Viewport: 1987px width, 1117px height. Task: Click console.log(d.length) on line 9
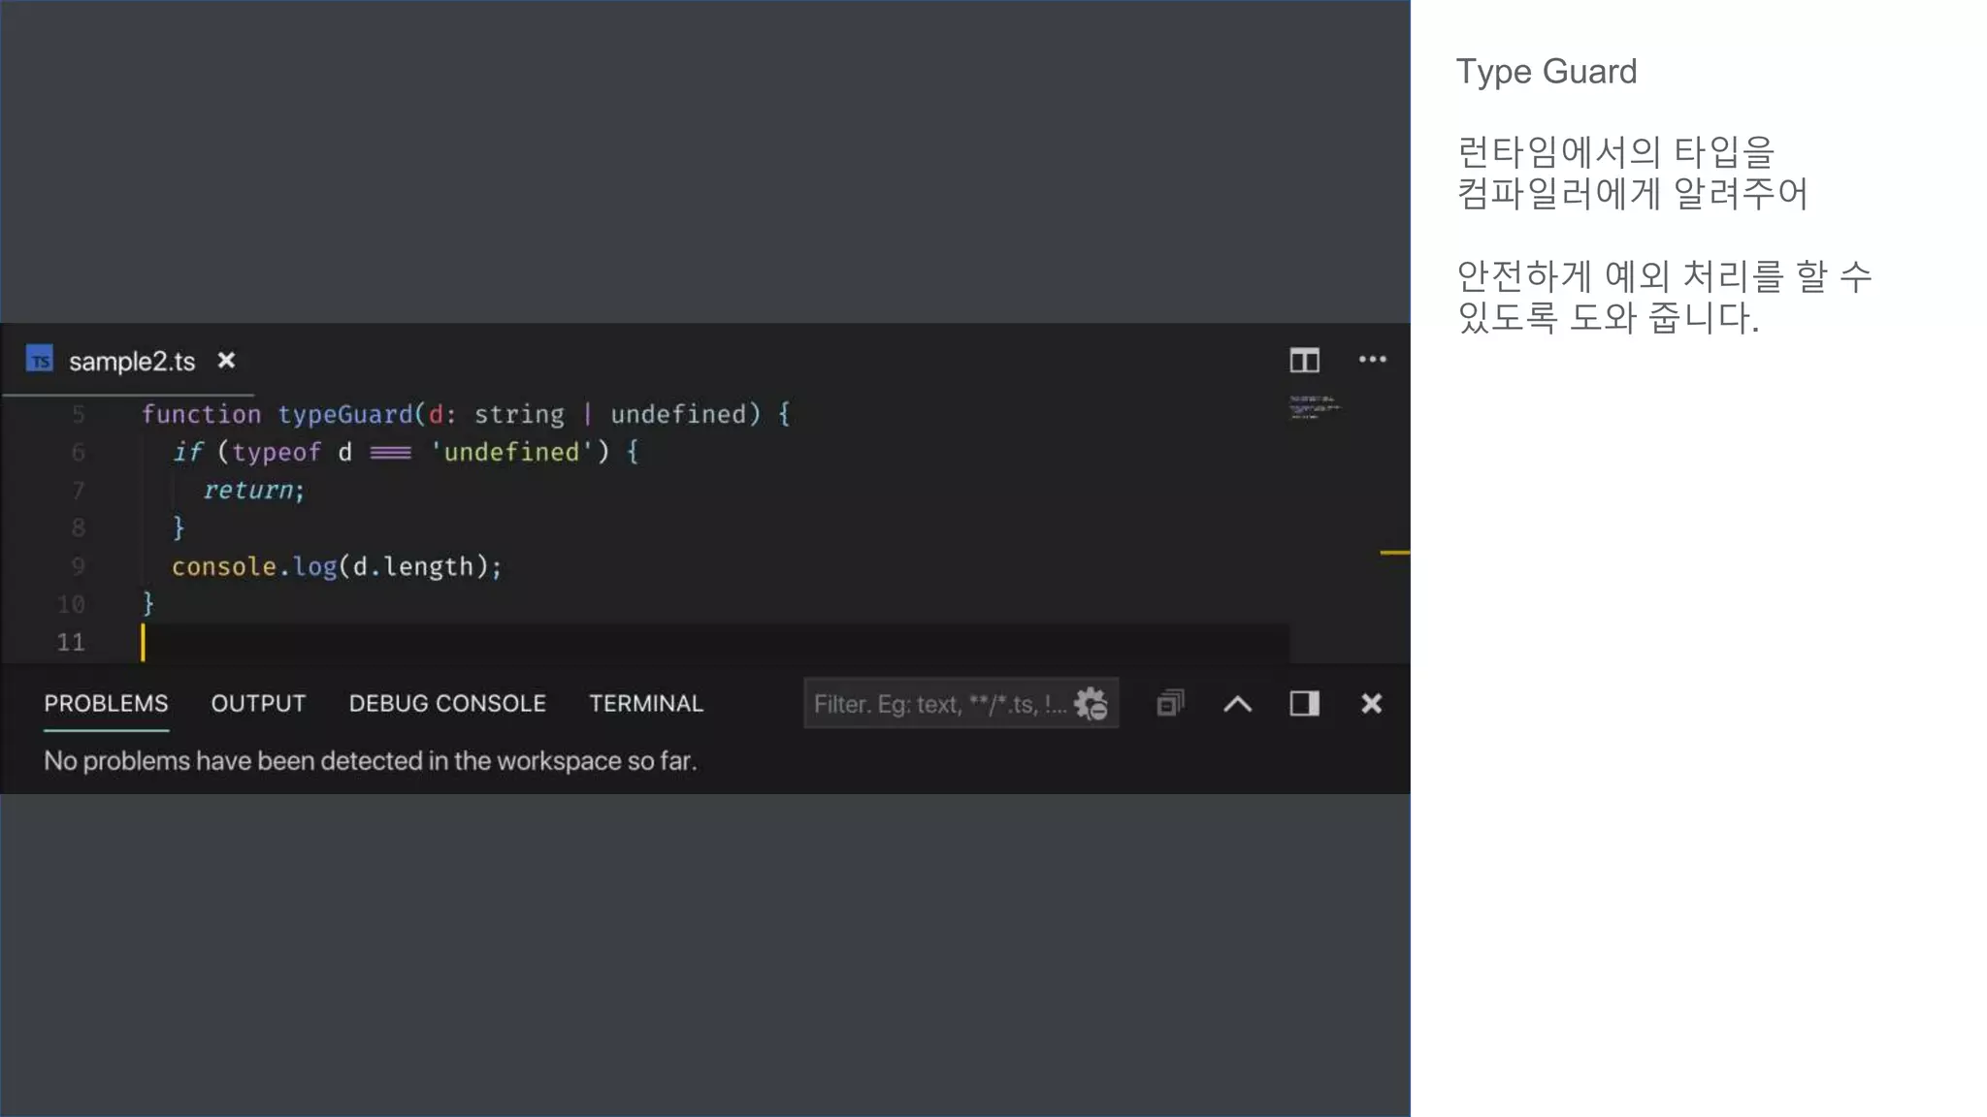click(x=337, y=566)
